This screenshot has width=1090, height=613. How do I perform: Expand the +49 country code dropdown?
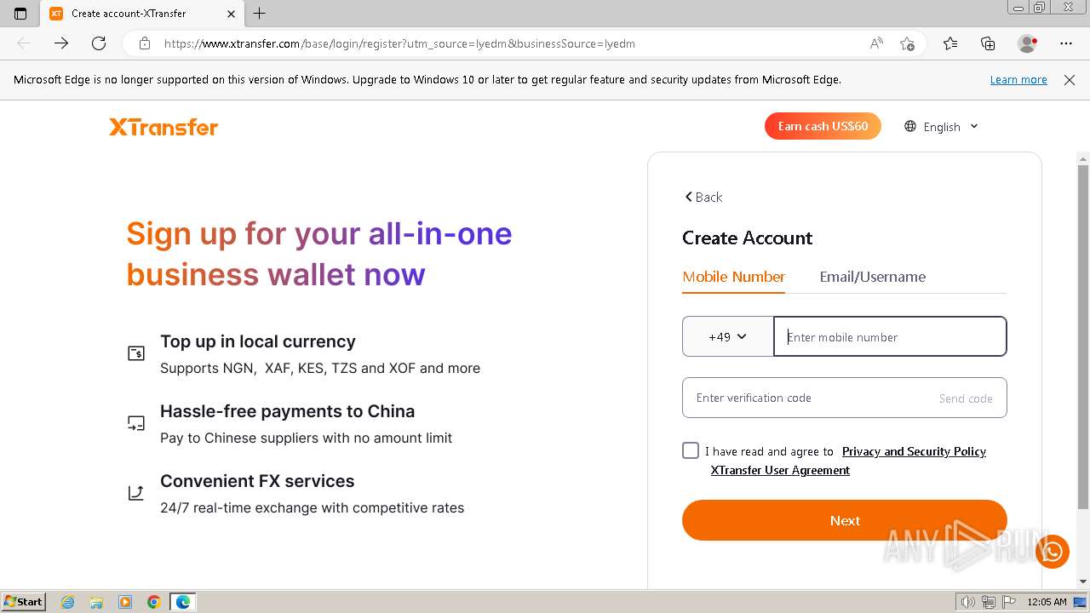pos(727,336)
